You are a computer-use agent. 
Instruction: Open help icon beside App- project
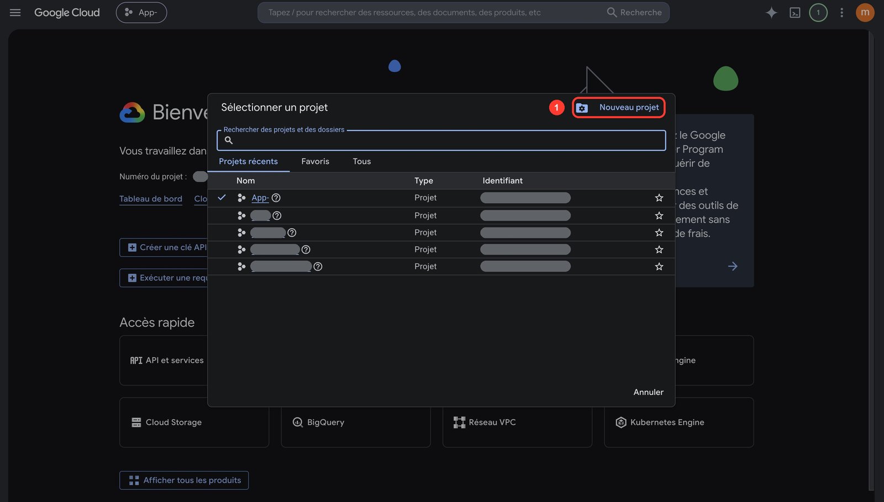pos(276,198)
